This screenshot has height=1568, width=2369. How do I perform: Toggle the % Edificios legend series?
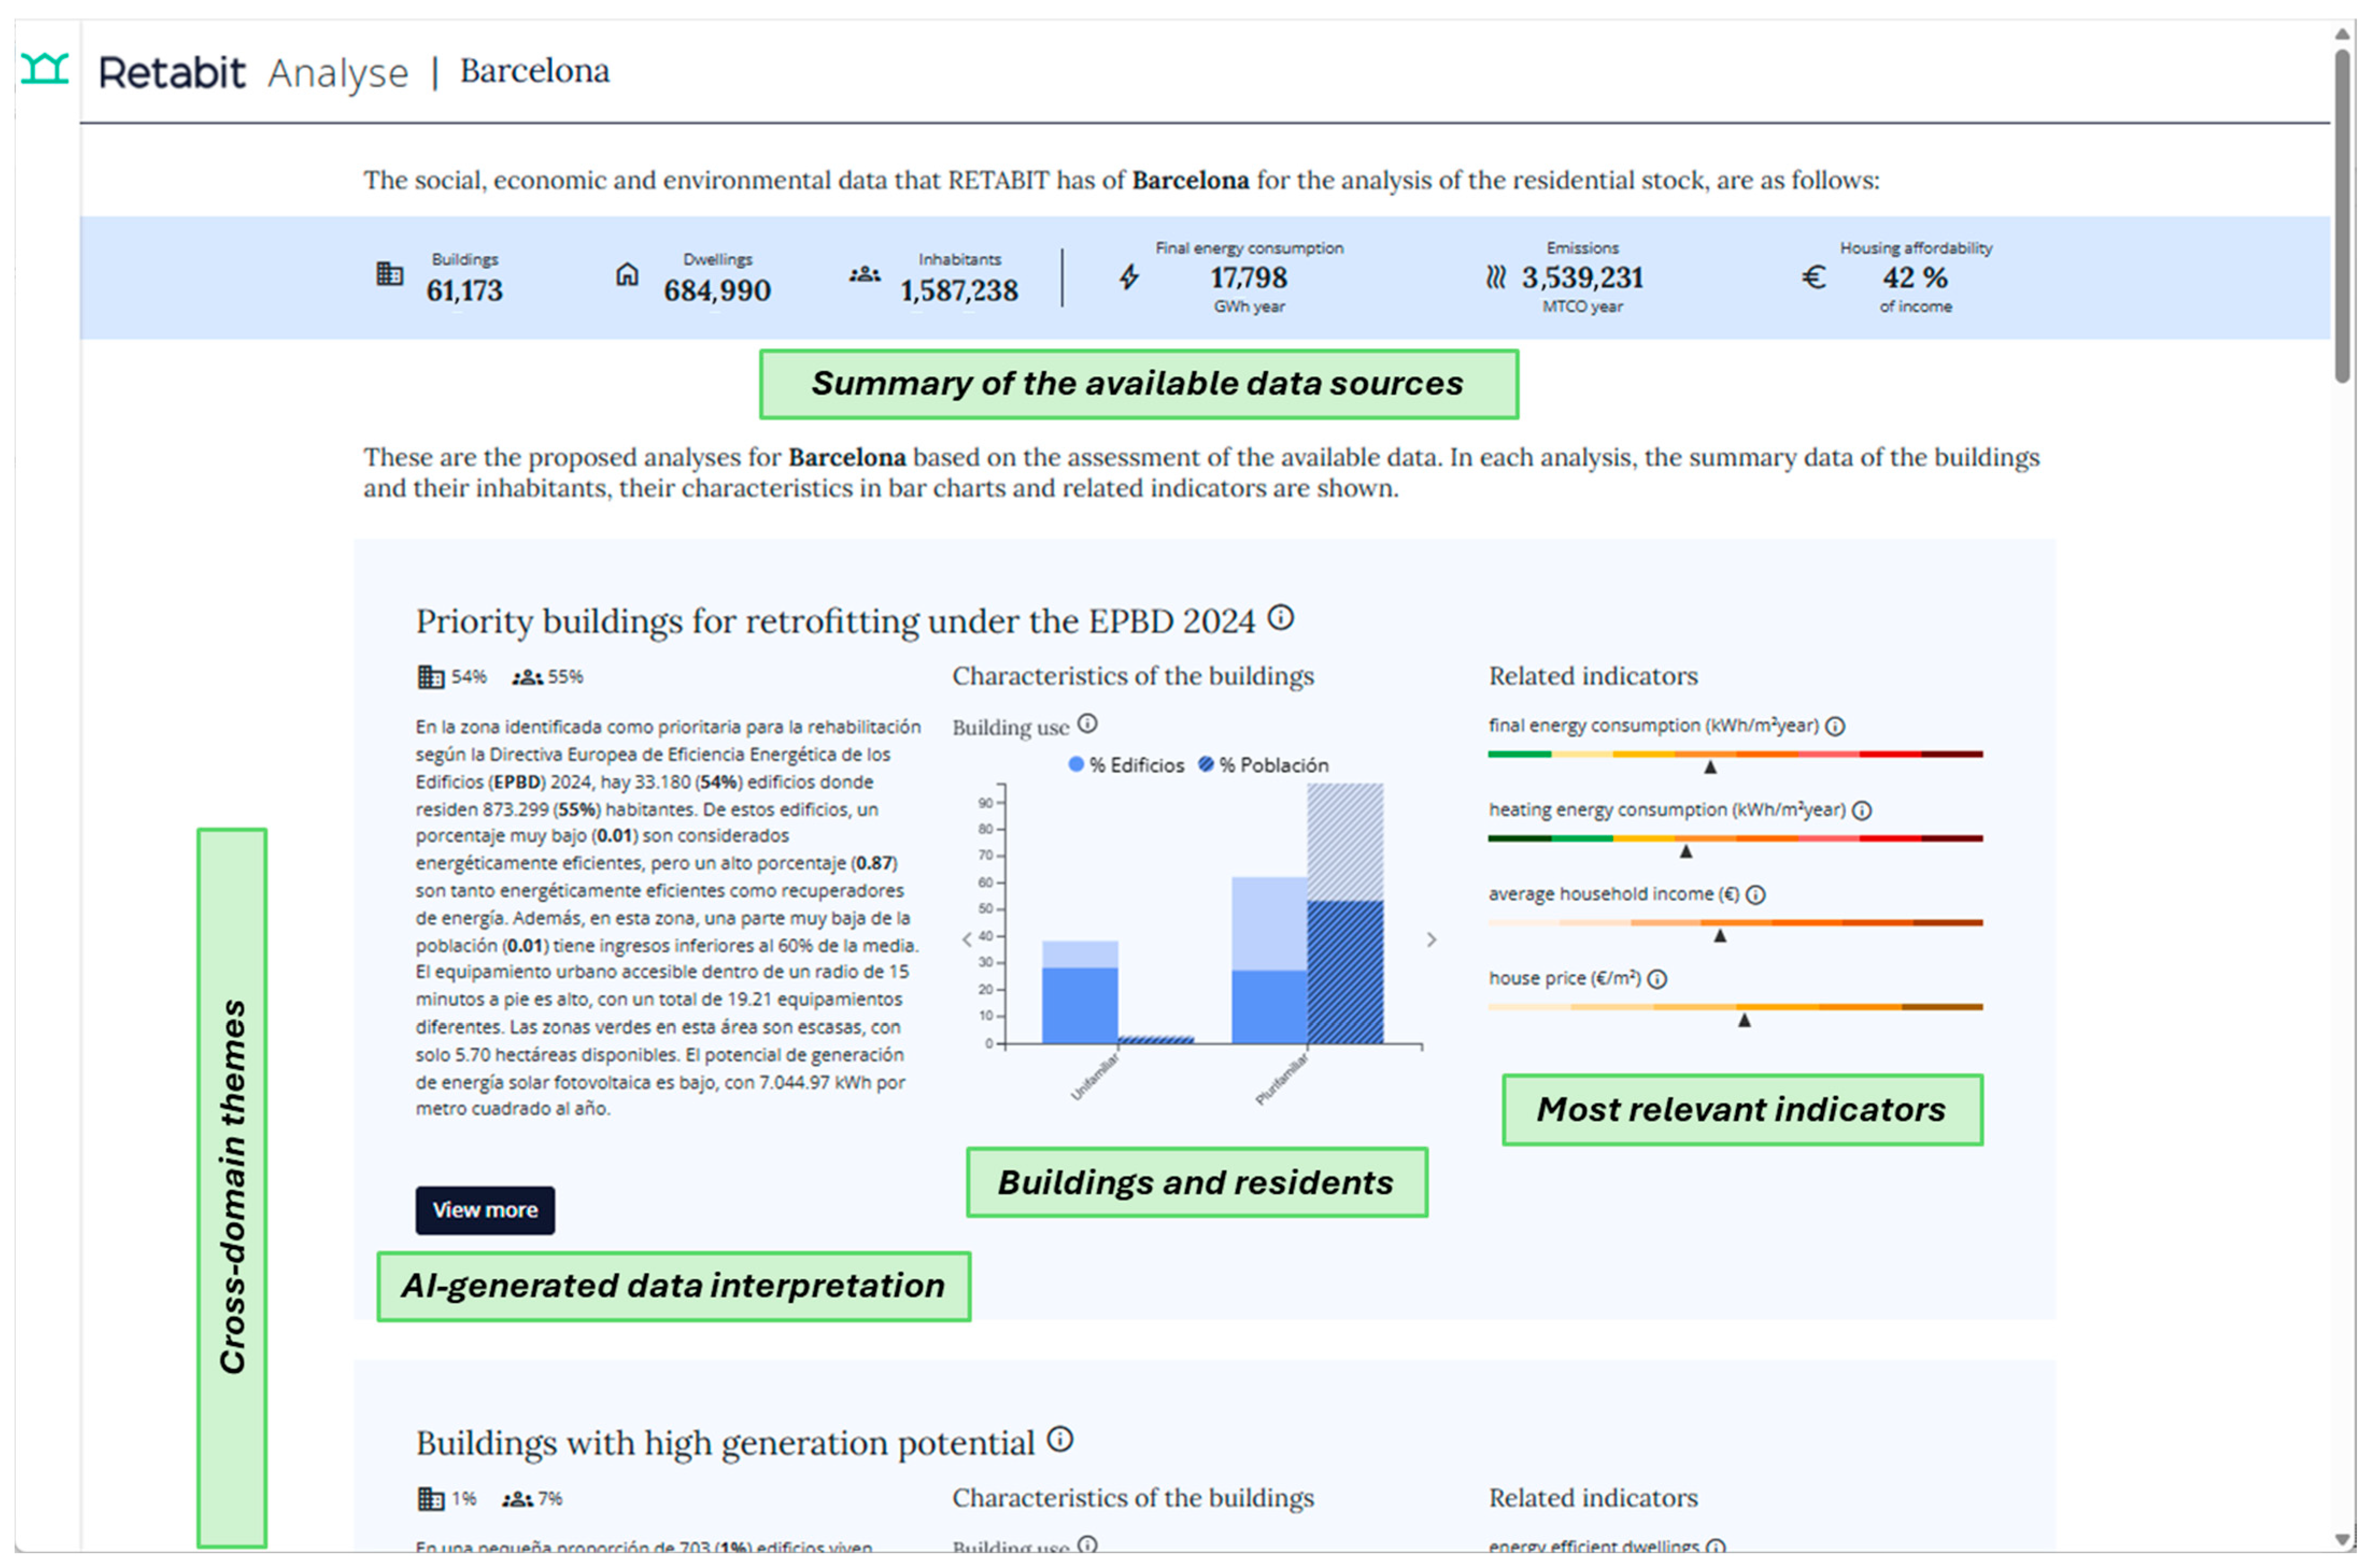point(1126,765)
